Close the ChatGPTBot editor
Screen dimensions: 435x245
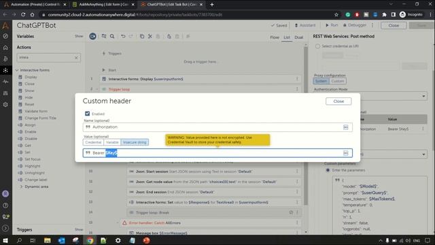394,26
